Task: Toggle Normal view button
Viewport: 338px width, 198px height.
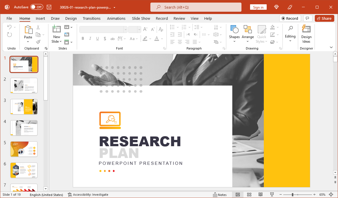Action: click(237, 195)
